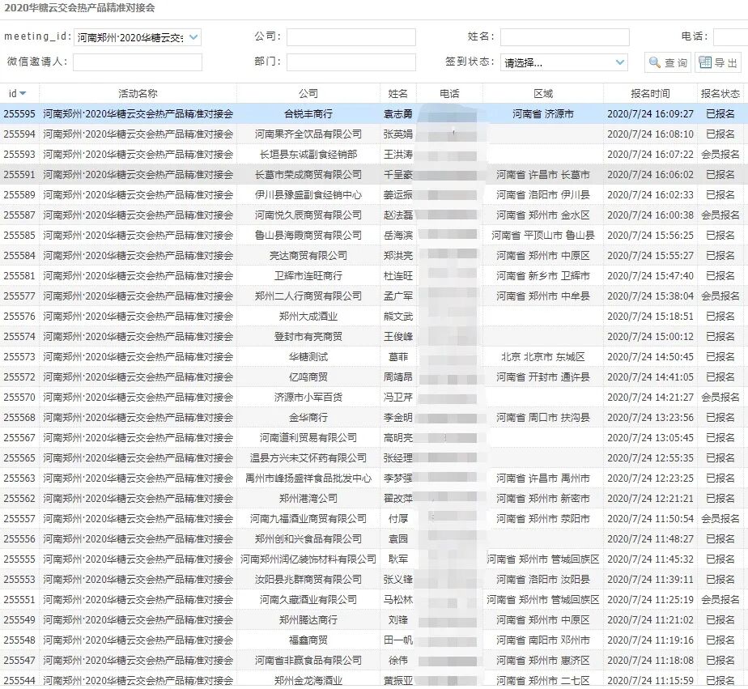The height and width of the screenshot is (689, 748).
Task: Click company 华糖测试
Action: click(x=308, y=357)
